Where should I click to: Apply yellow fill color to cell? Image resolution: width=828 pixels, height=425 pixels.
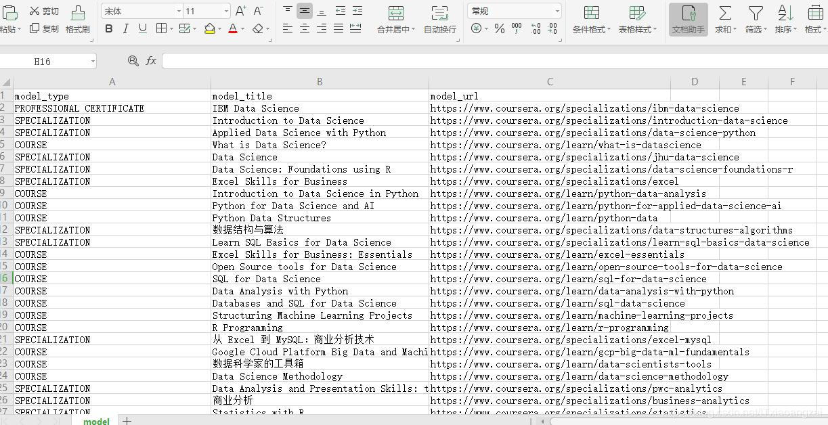pyautogui.click(x=210, y=28)
